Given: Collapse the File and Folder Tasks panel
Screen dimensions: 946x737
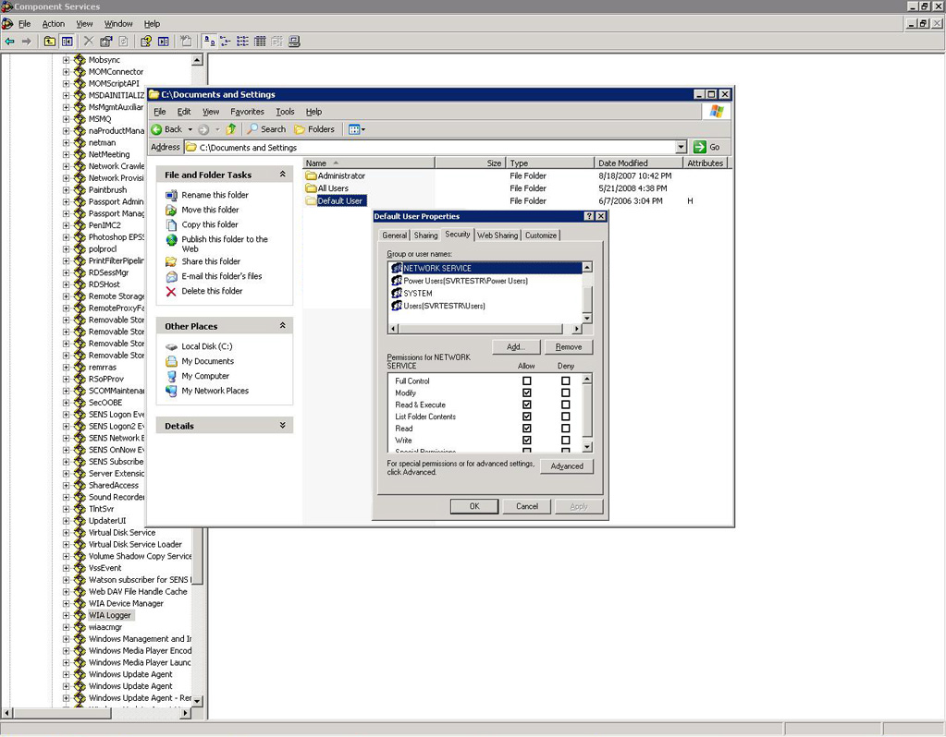Looking at the screenshot, I should [x=282, y=175].
